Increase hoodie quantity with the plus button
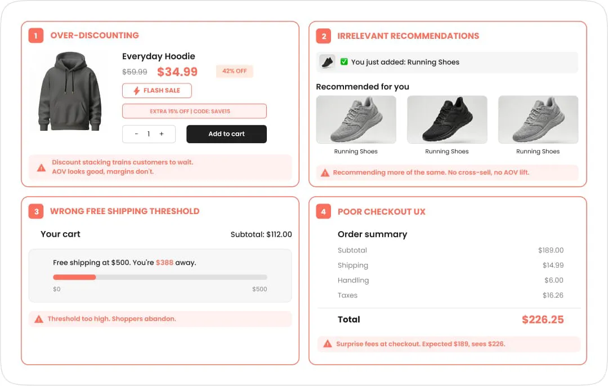608x386 pixels. click(x=162, y=134)
